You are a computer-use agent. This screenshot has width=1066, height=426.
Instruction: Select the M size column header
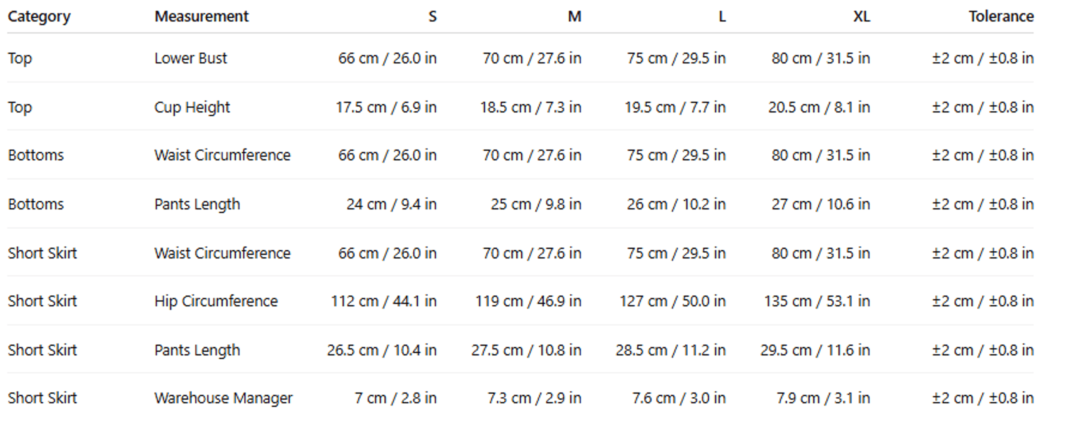coord(574,17)
